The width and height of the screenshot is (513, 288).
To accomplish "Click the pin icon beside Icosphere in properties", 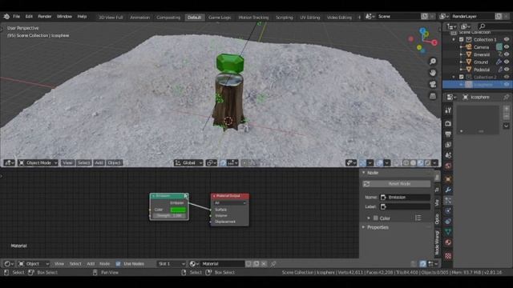I will pos(506,97).
